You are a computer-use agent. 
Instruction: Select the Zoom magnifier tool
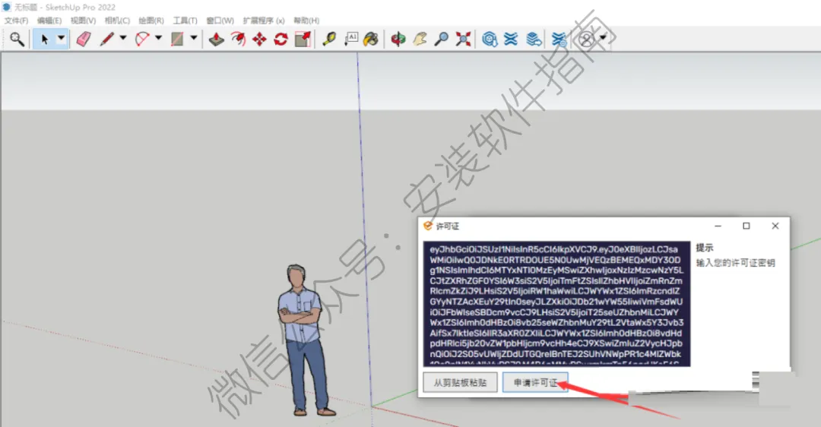click(442, 40)
